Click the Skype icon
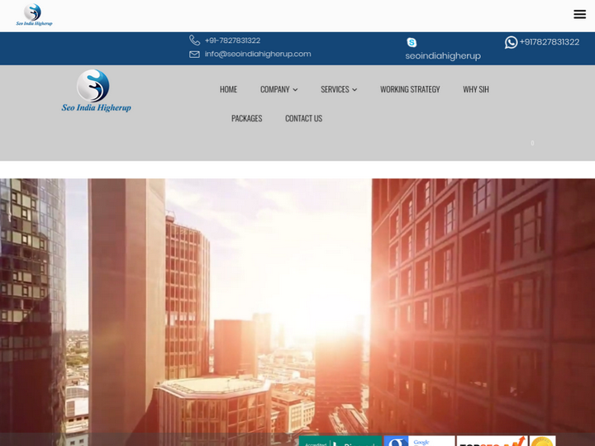 (412, 42)
